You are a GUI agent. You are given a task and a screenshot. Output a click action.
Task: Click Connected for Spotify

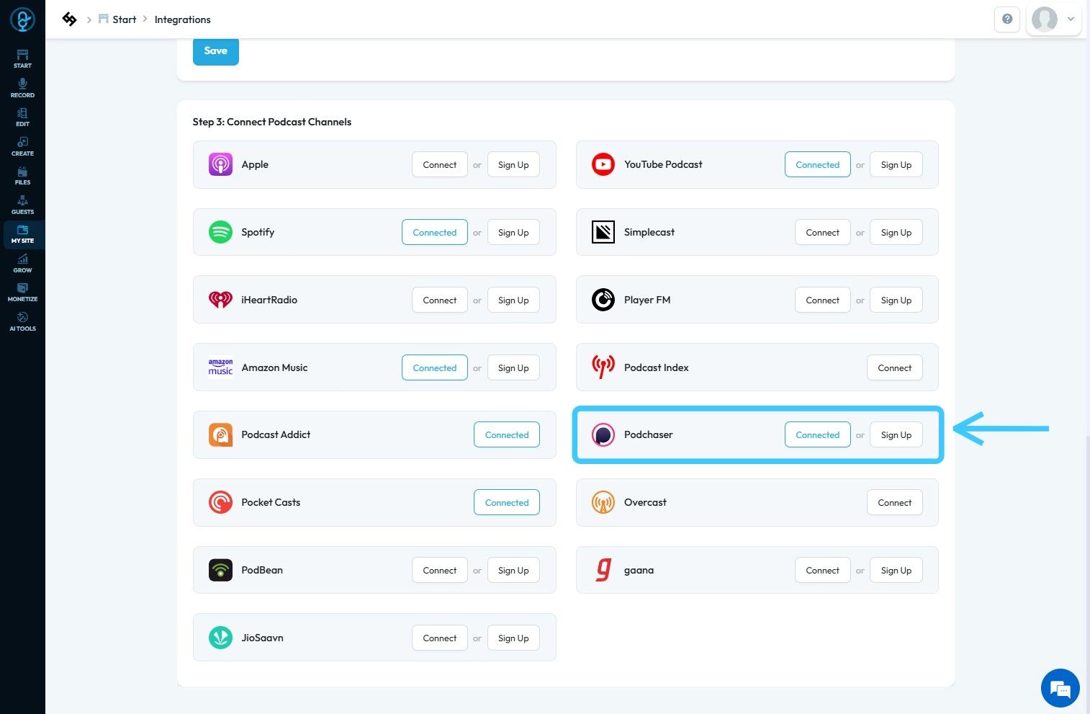coord(435,233)
